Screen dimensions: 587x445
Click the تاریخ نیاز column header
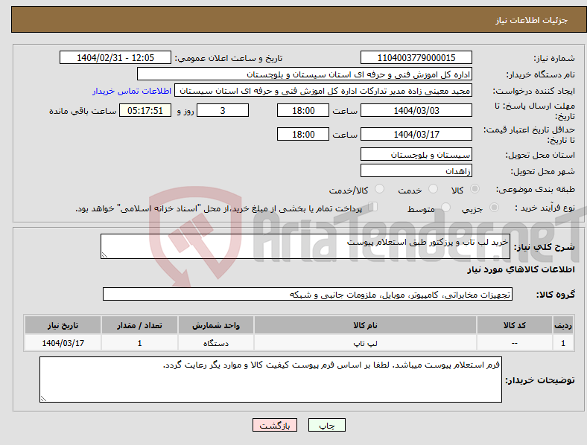click(63, 325)
